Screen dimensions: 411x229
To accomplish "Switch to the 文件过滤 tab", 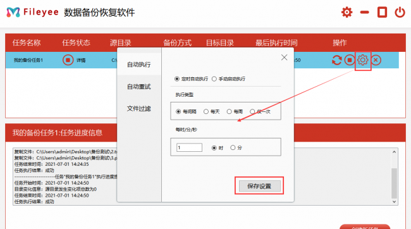I will (139, 109).
